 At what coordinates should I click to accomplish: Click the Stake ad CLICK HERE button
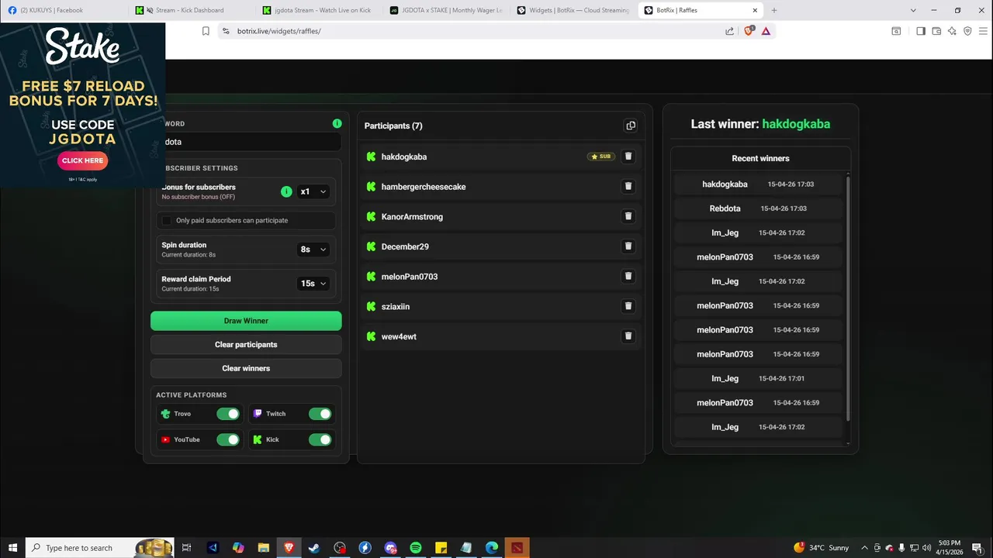click(x=82, y=160)
